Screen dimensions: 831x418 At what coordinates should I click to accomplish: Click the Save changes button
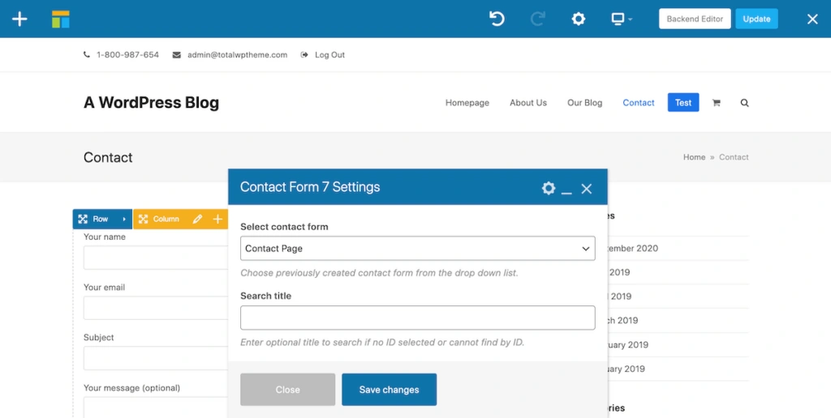pyautogui.click(x=389, y=390)
